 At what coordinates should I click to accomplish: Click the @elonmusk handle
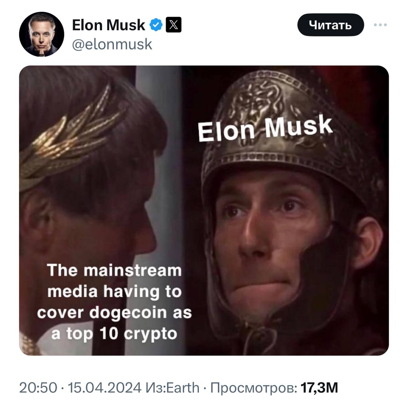tap(112, 44)
